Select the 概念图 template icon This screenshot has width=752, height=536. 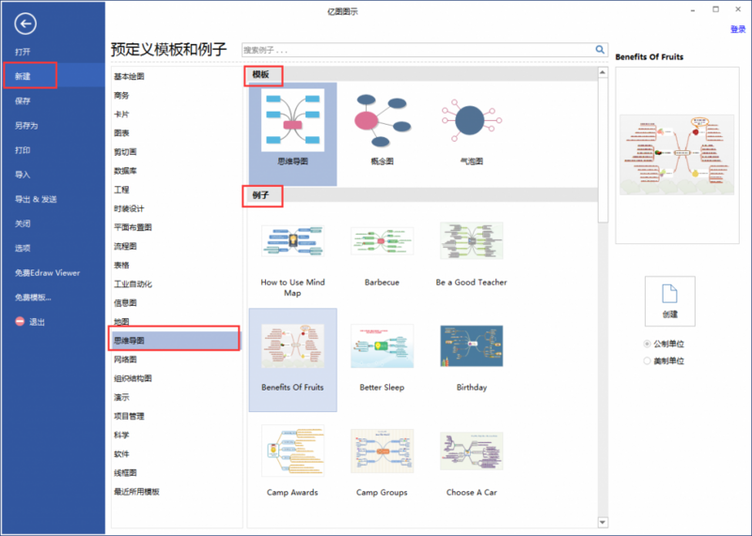point(383,120)
